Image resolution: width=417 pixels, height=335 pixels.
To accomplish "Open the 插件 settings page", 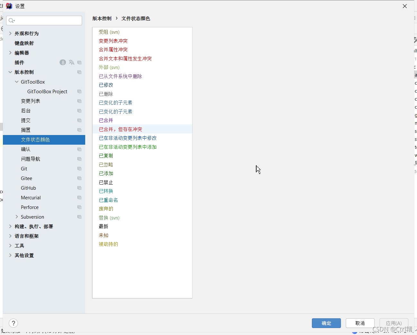I will 19,62.
